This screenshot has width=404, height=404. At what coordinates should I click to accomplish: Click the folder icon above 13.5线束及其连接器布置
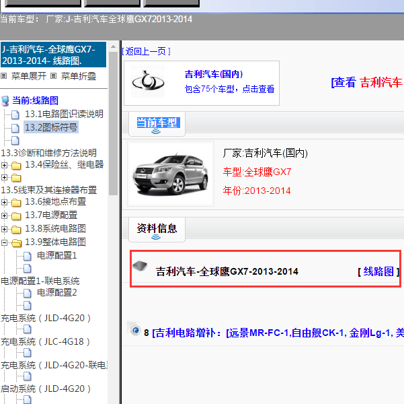pos(16,178)
